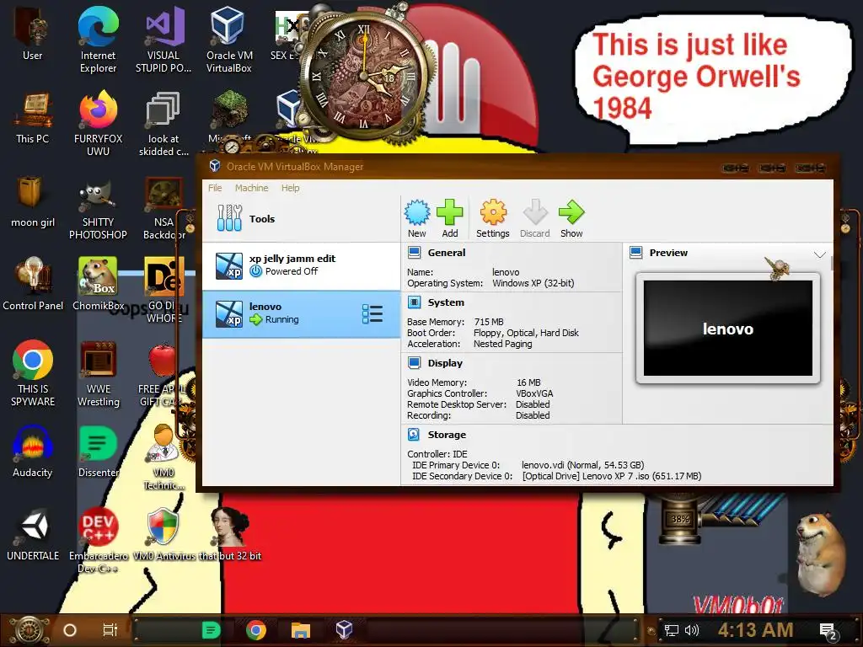Open the VISUAL STUPID PO... desktop icon
This screenshot has height=647, width=863.
pos(163,40)
